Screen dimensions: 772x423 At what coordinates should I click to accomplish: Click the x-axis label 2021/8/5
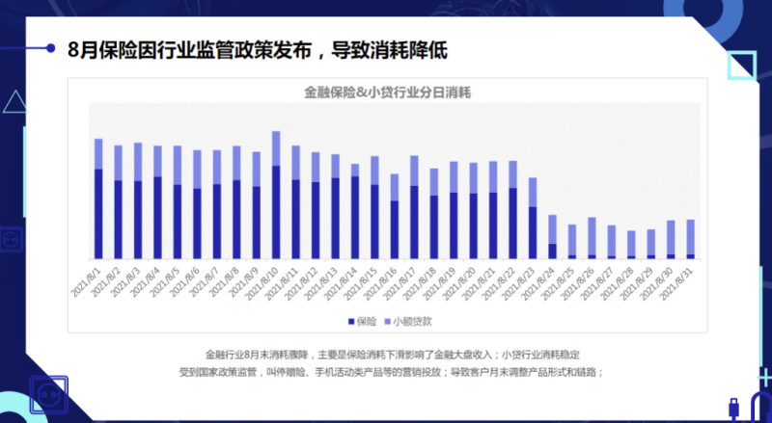(164, 282)
